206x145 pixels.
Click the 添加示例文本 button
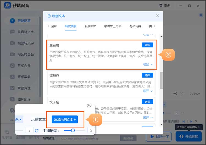[65, 120]
